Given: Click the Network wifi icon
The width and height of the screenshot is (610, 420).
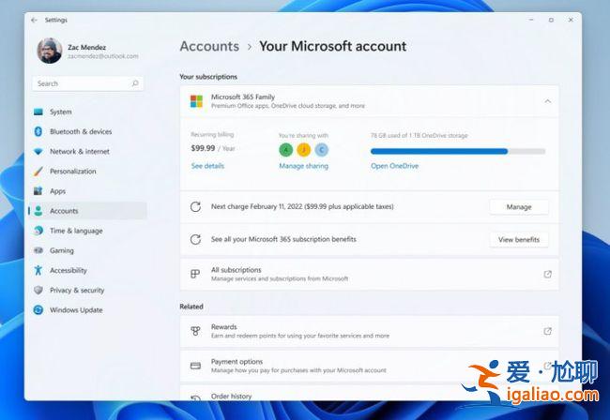Looking at the screenshot, I should [38, 152].
